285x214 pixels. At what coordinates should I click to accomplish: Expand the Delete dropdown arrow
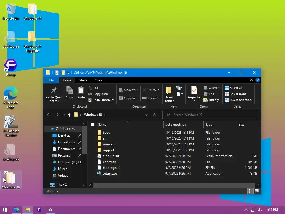point(159,90)
